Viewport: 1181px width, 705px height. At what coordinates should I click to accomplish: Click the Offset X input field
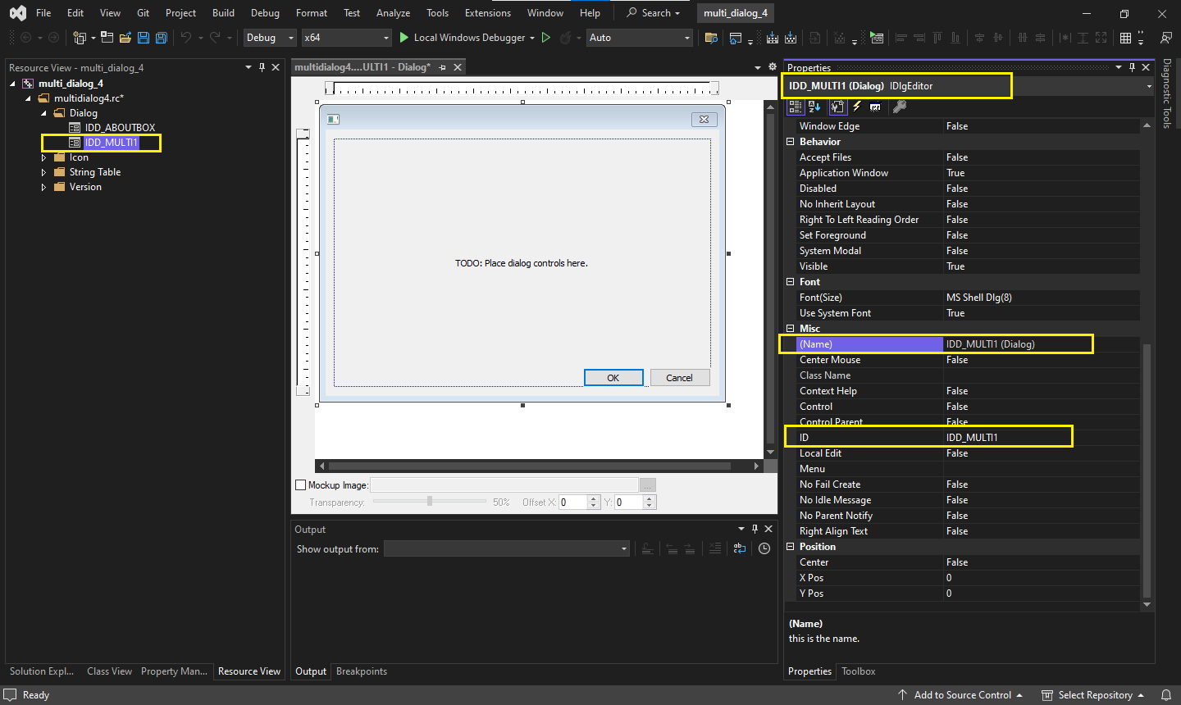[573, 503]
